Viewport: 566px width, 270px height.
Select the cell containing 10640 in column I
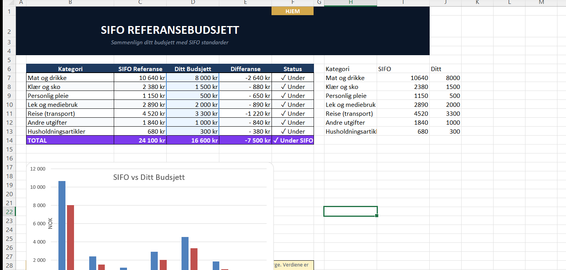[x=403, y=78]
